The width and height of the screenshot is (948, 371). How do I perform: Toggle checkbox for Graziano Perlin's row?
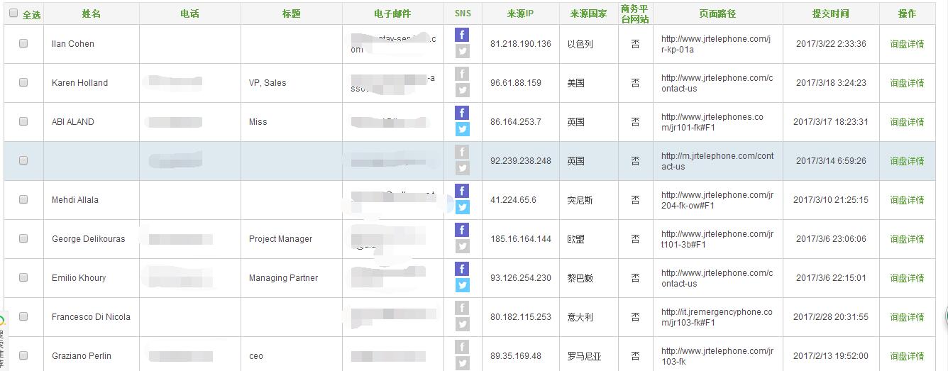click(x=23, y=355)
